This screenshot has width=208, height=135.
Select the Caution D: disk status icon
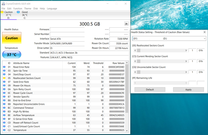click(x=2, y=12)
